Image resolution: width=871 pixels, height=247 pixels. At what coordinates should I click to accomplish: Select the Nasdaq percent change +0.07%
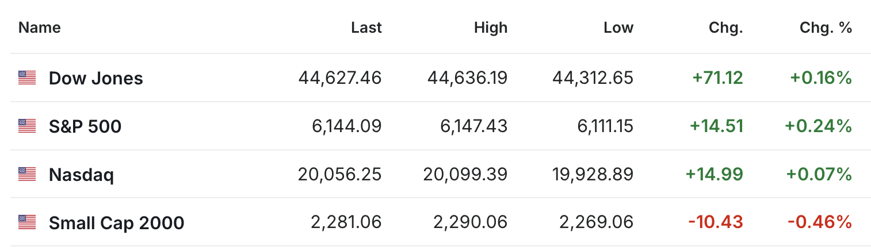(820, 174)
